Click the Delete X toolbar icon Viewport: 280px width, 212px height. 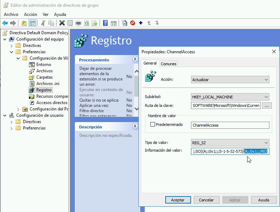[62, 23]
